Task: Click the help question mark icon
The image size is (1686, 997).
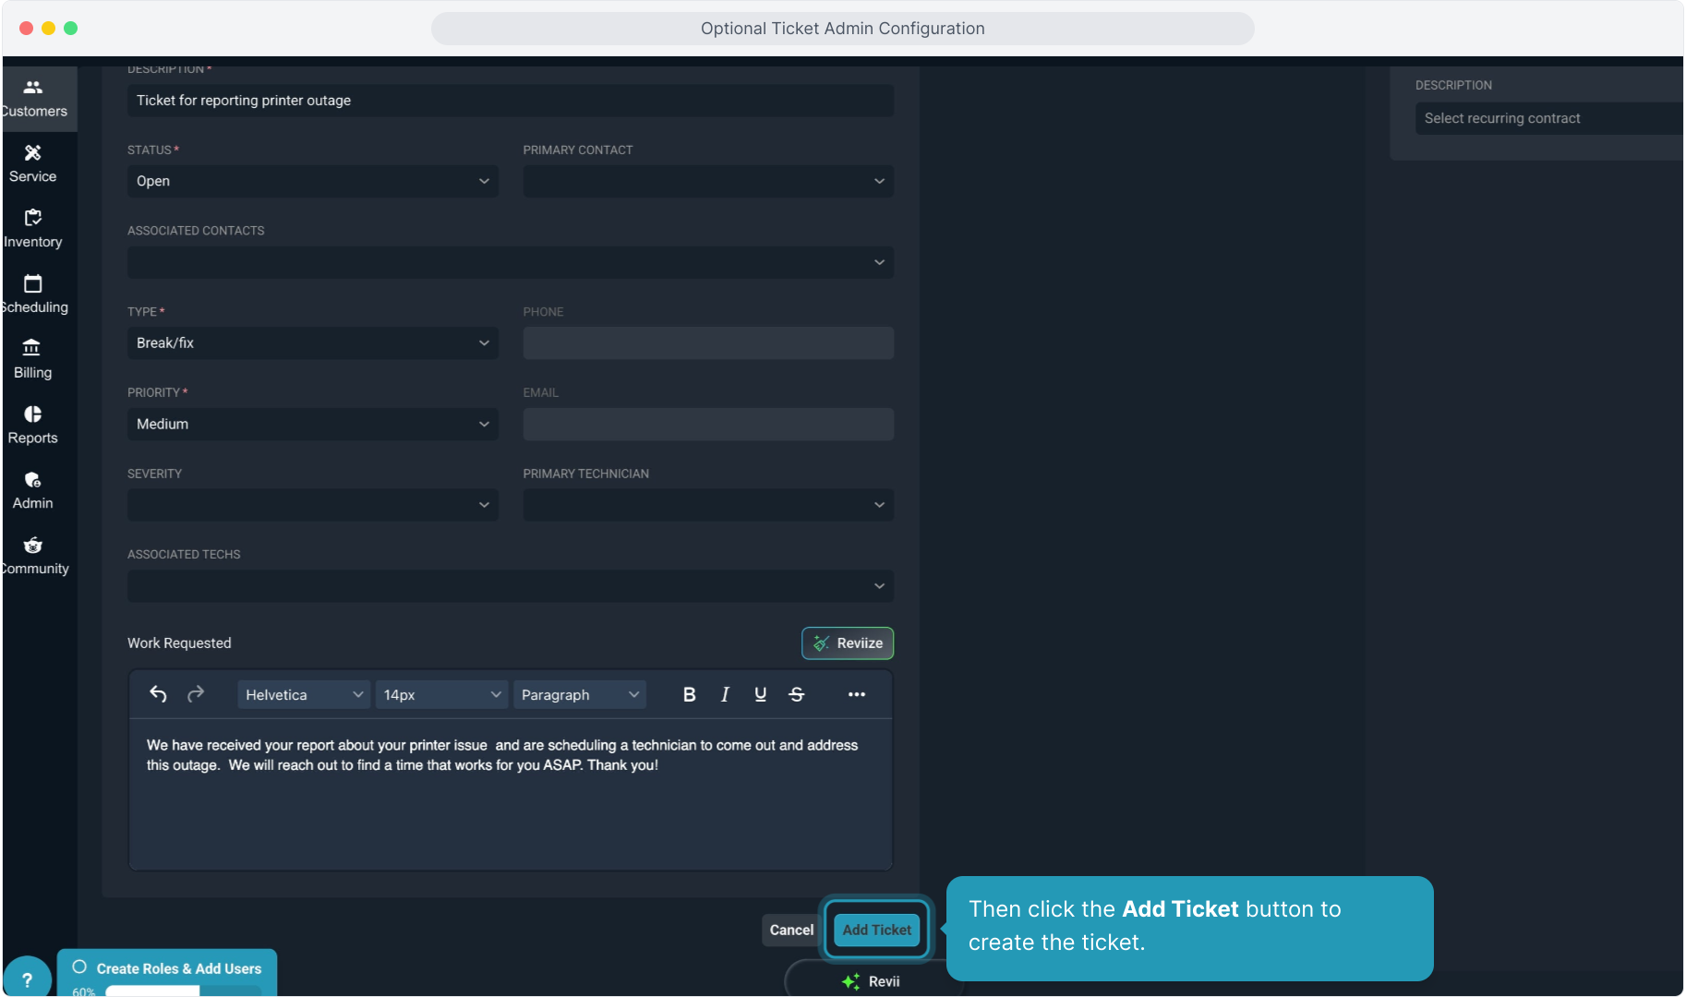Action: click(x=27, y=979)
